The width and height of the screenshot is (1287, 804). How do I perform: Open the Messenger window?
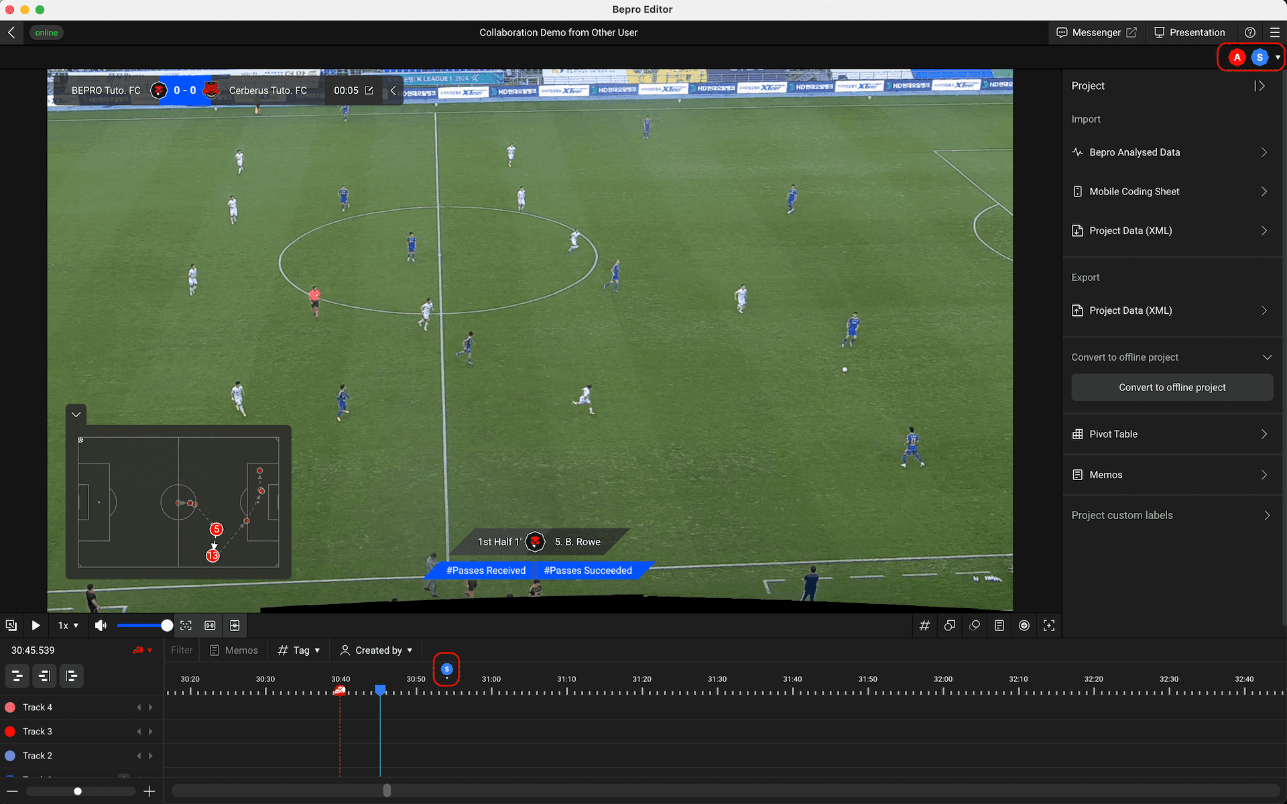(x=1095, y=32)
